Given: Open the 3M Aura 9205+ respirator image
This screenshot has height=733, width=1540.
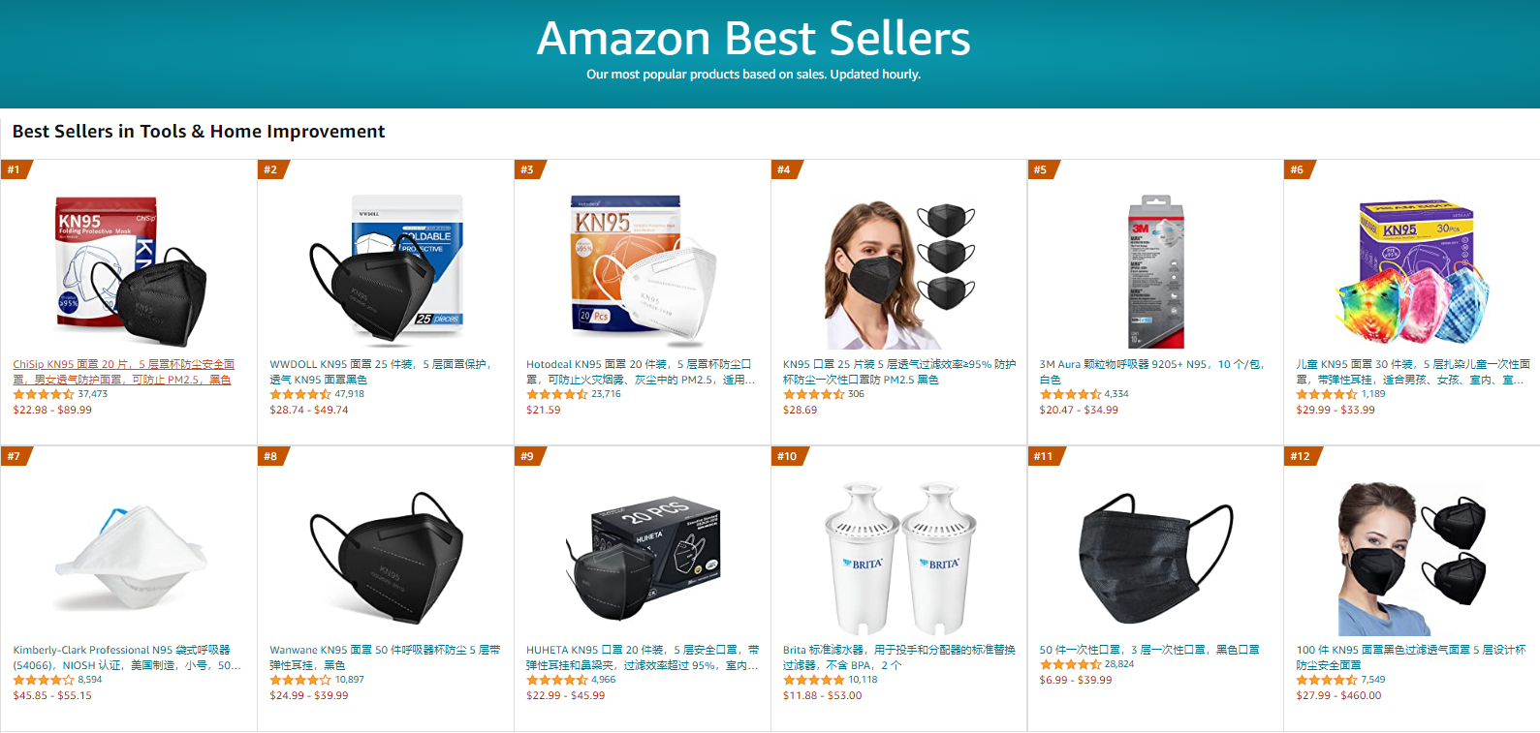Looking at the screenshot, I should [1155, 271].
